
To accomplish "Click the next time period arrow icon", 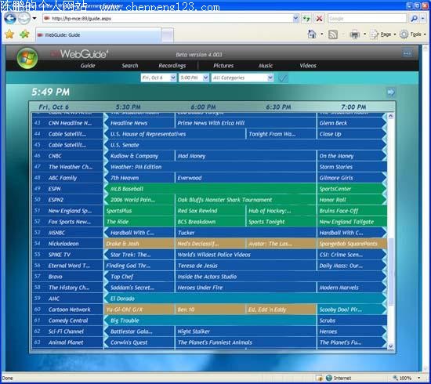I will tap(390, 92).
